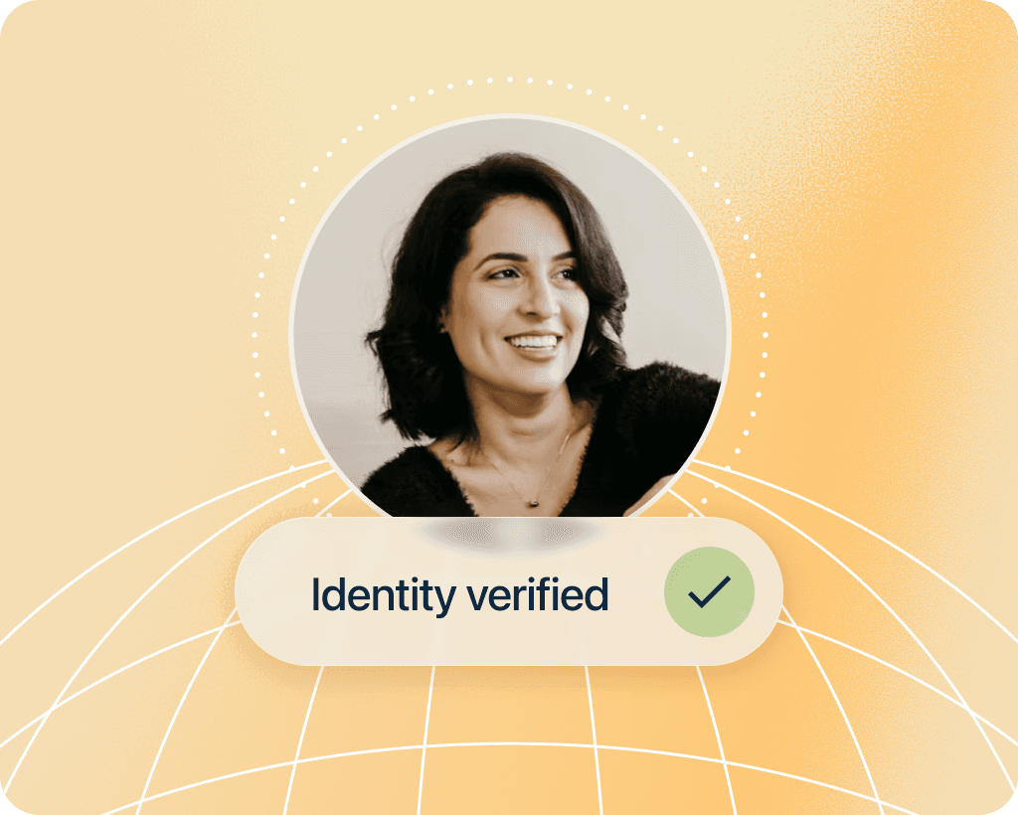Open the circular profile photo

(510, 317)
